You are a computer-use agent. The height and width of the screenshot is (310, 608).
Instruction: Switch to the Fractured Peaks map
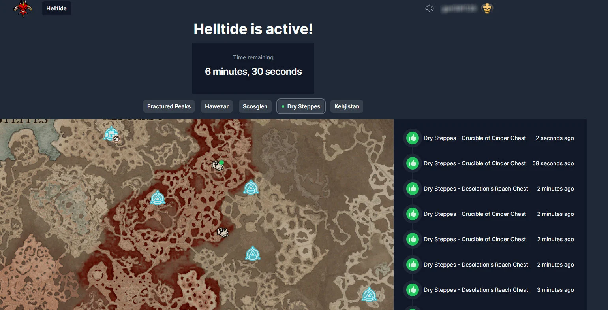tap(169, 106)
